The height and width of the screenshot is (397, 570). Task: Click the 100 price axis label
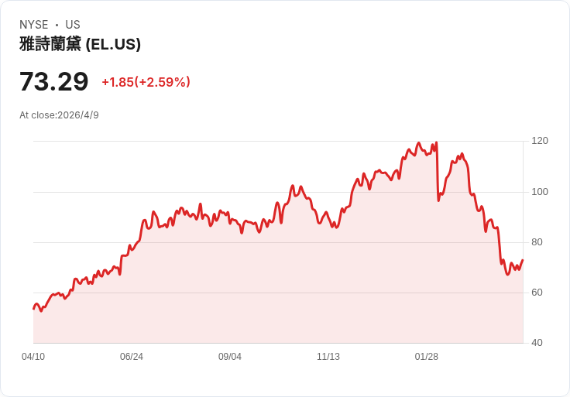tap(540, 192)
